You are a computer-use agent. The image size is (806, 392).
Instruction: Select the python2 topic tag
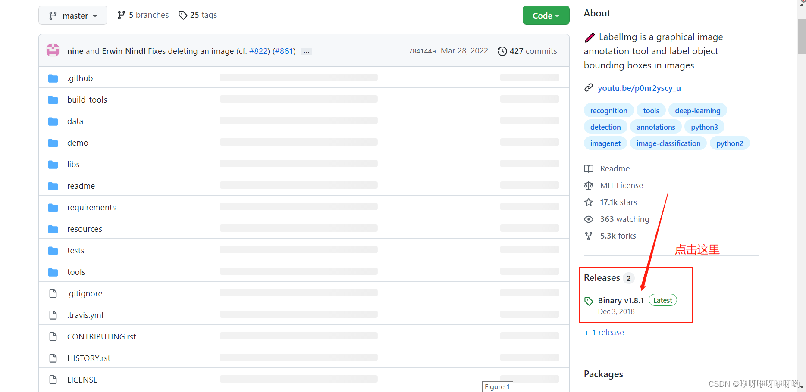point(729,143)
